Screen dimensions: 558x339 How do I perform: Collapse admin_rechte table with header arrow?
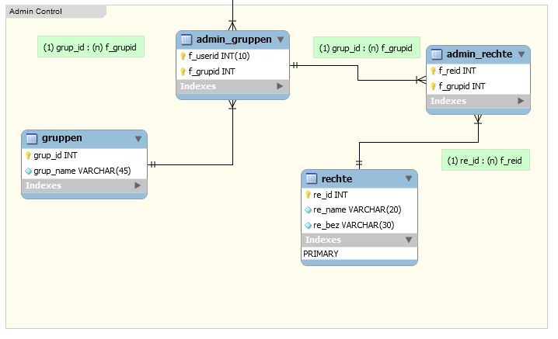click(x=521, y=54)
